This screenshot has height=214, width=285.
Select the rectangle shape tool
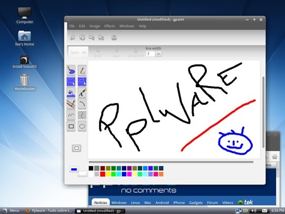[x=71, y=126]
